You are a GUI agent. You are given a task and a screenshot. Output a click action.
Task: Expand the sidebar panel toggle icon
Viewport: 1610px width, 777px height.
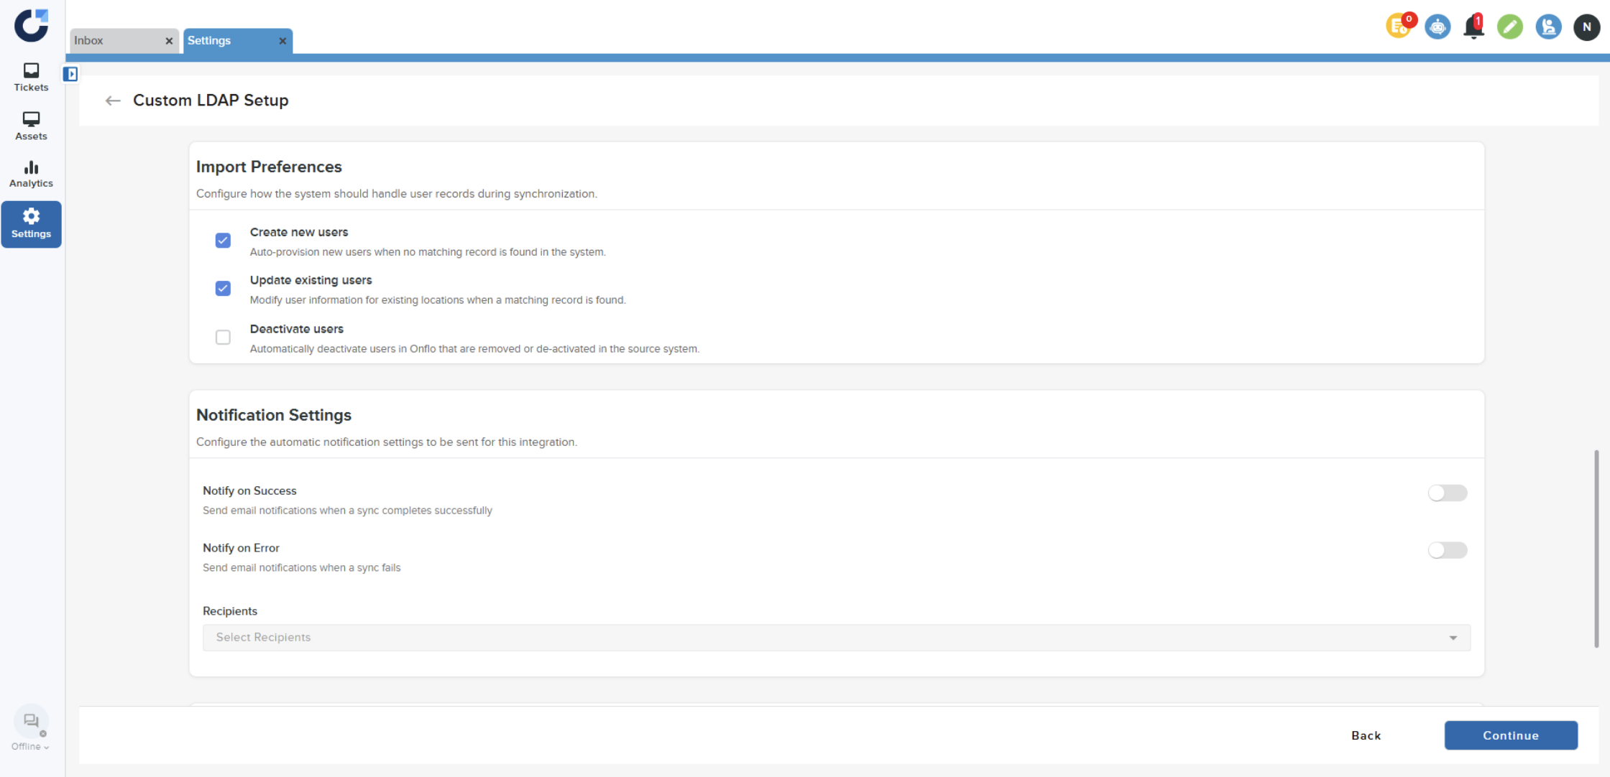click(70, 74)
